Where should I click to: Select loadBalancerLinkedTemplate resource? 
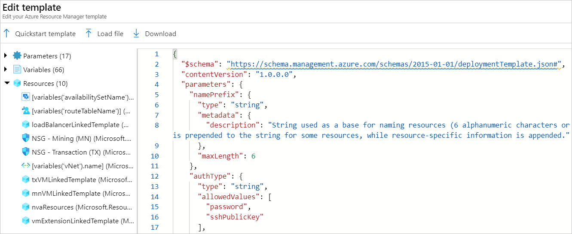(x=80, y=125)
